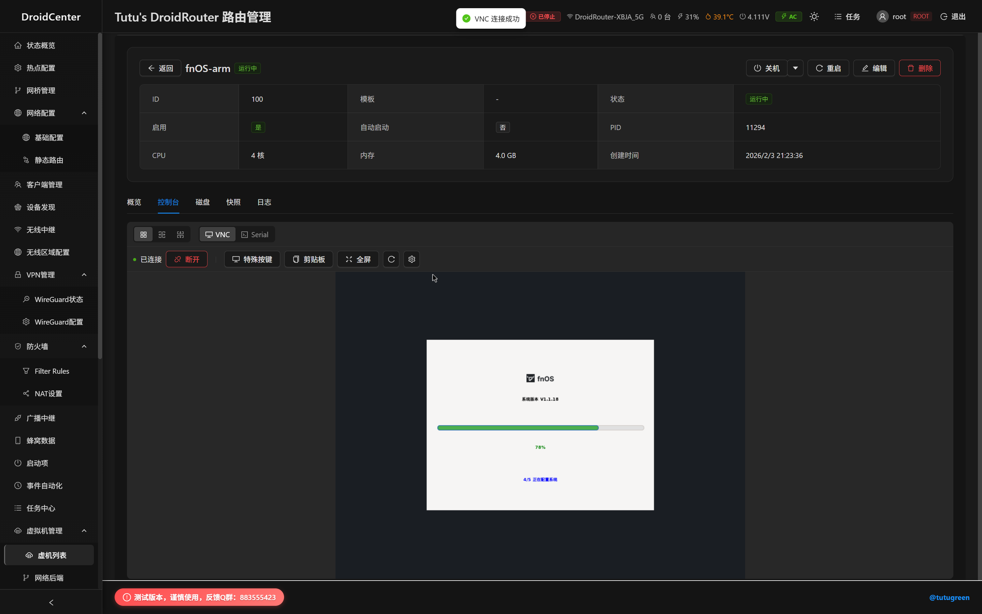
Task: Click the red 删除 button
Action: pos(920,68)
